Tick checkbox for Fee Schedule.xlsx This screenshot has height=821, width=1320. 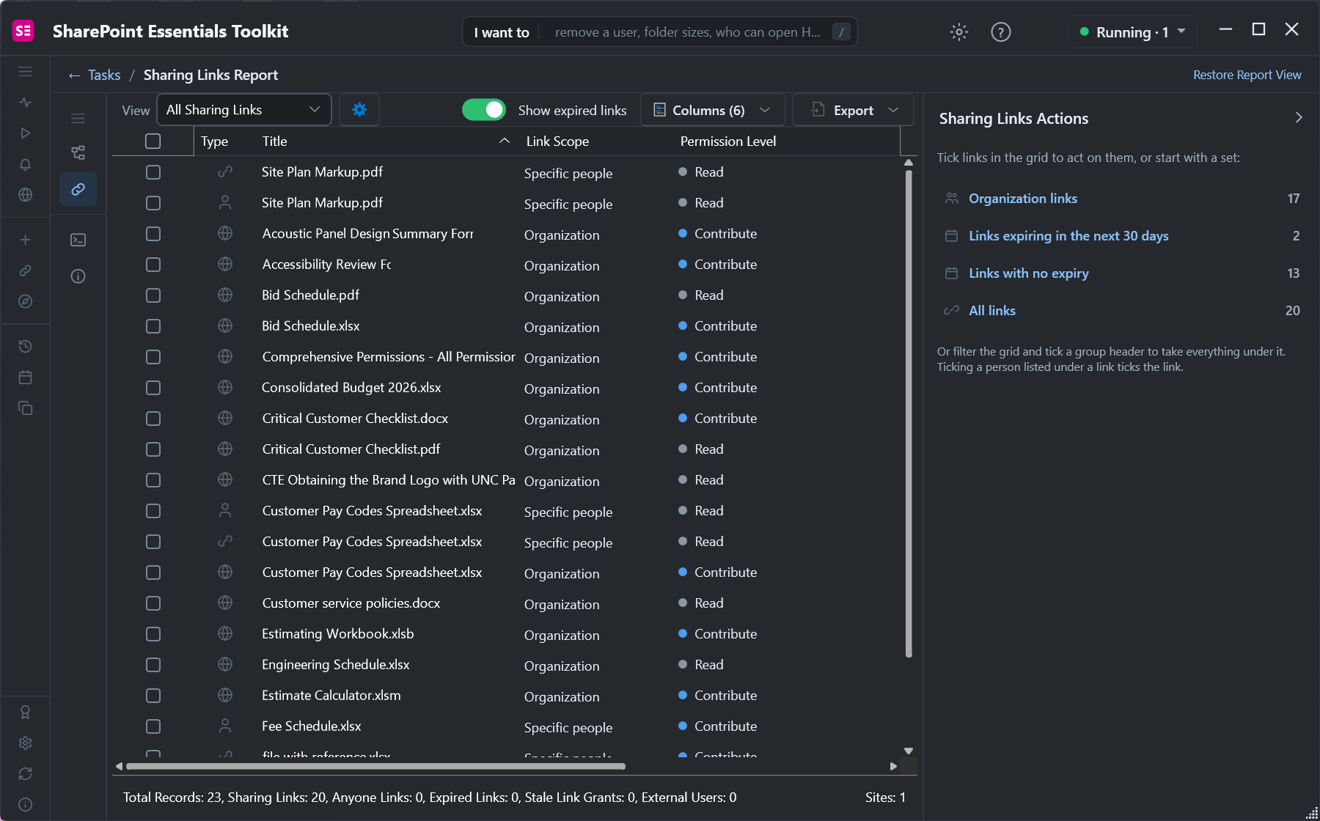click(x=153, y=726)
